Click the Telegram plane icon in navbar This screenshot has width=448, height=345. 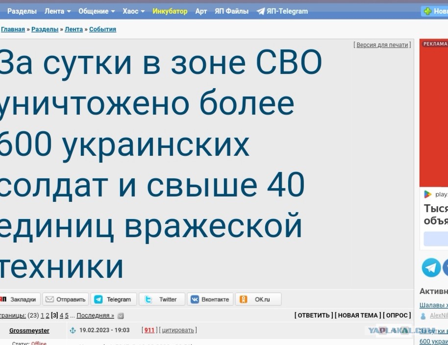[261, 11]
